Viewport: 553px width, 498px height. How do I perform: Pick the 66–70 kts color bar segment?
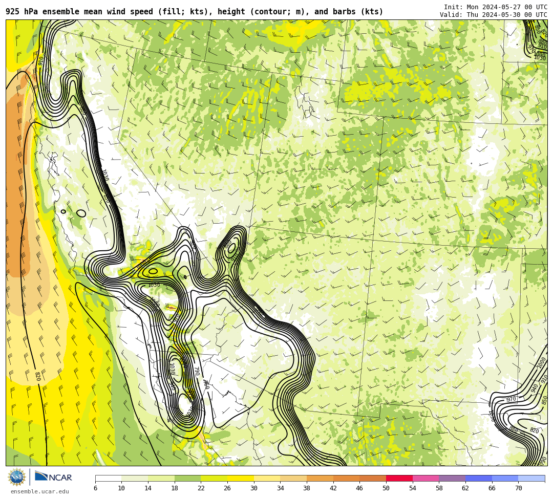pyautogui.click(x=505, y=478)
